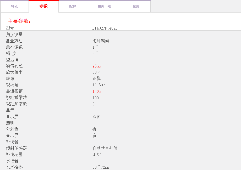Click the 物镜孔径 row label
The width and height of the screenshot is (241, 170).
click(x=14, y=66)
